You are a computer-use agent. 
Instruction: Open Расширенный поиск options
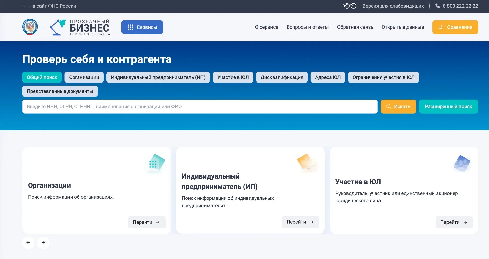point(448,107)
